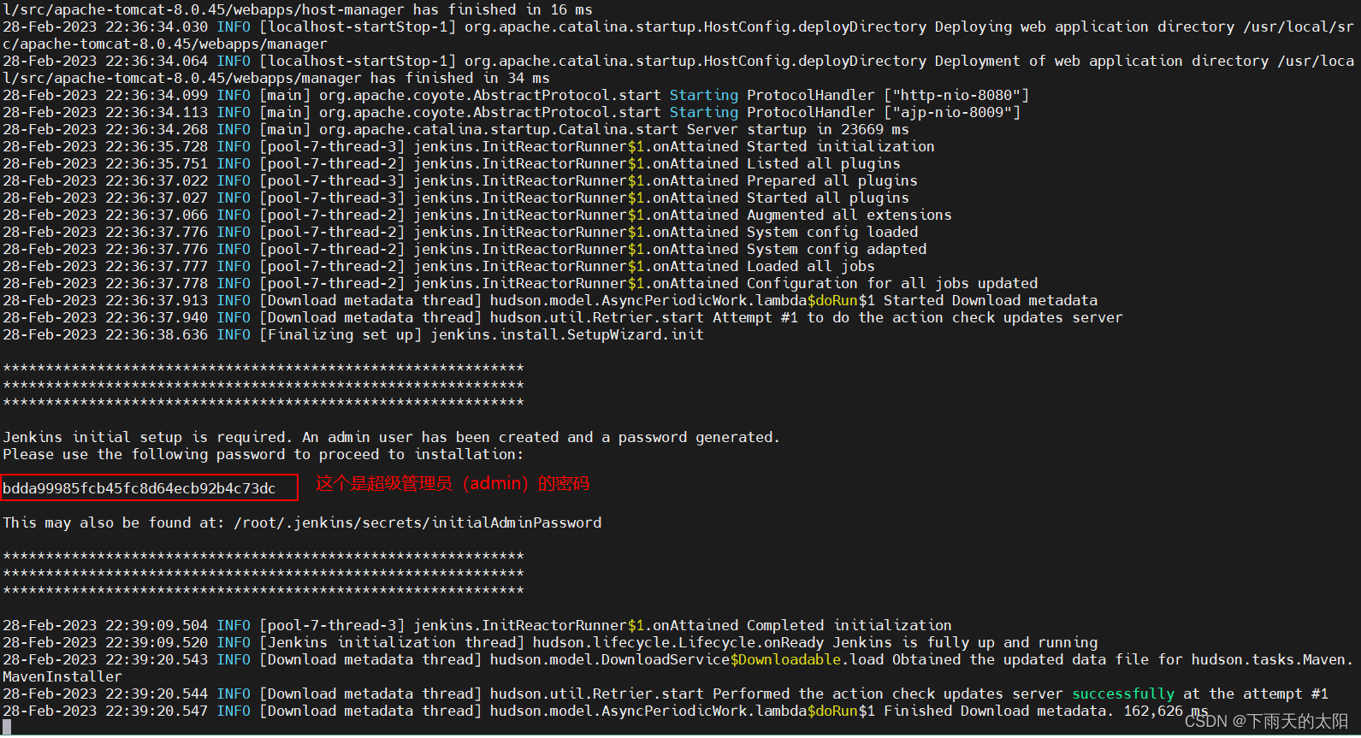Click the 'System config adapted' log message

tap(837, 249)
